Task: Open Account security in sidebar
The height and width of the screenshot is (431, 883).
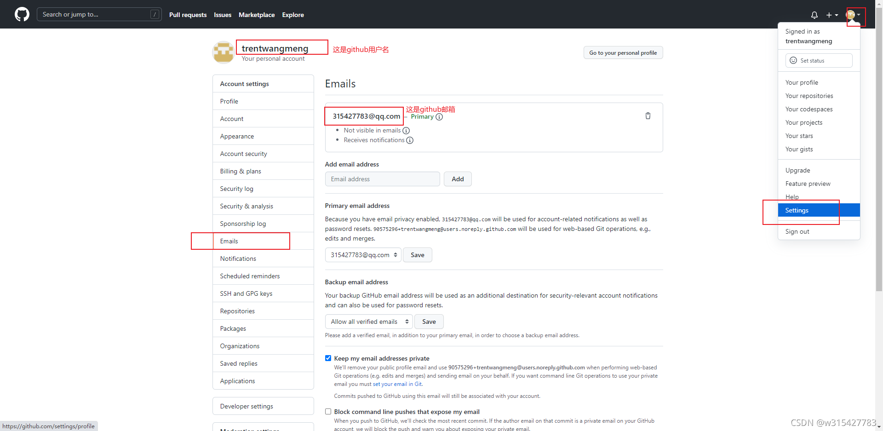Action: [263, 154]
